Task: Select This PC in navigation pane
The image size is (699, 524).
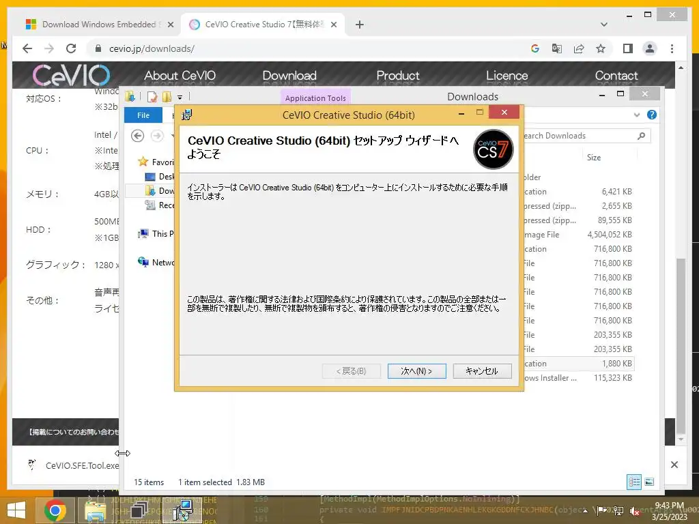Action: click(x=156, y=233)
